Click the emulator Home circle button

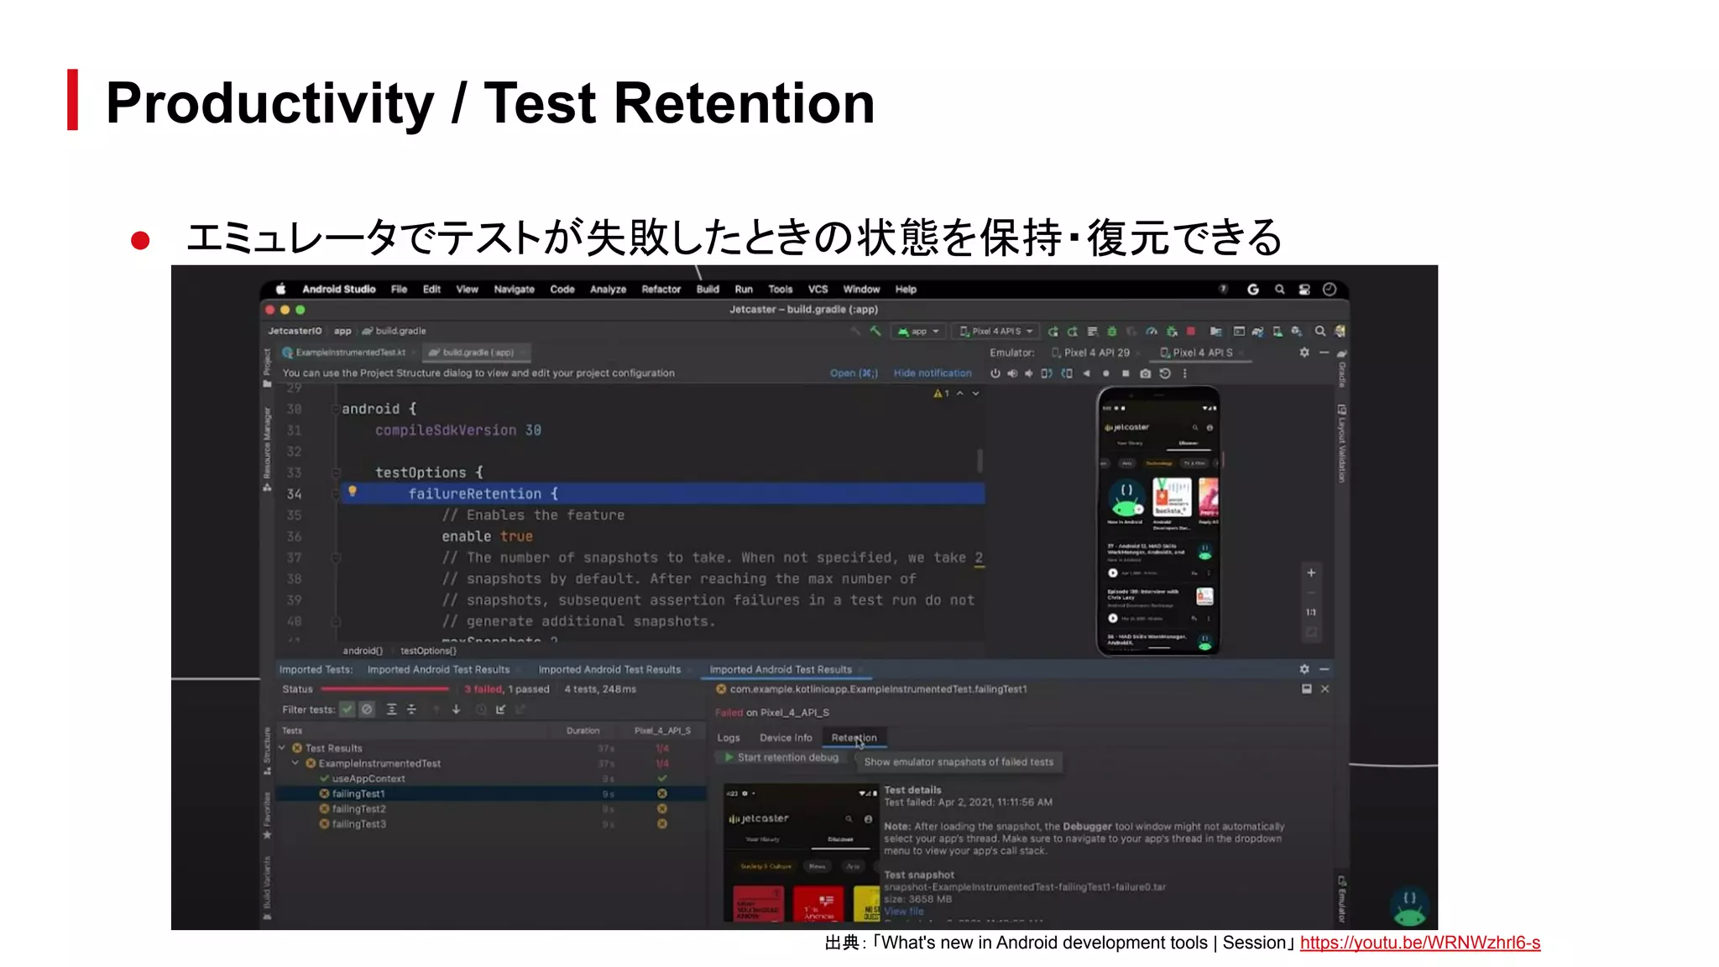coord(1106,374)
